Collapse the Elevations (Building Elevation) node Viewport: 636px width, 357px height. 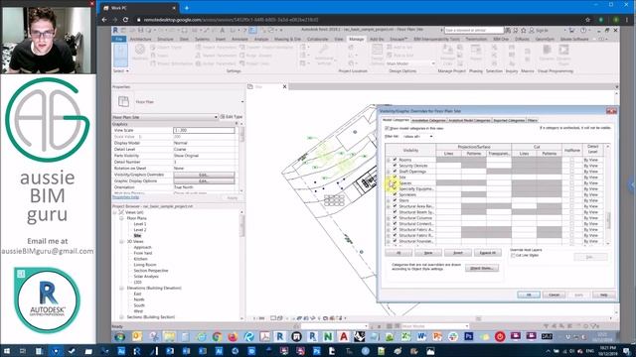coord(121,289)
